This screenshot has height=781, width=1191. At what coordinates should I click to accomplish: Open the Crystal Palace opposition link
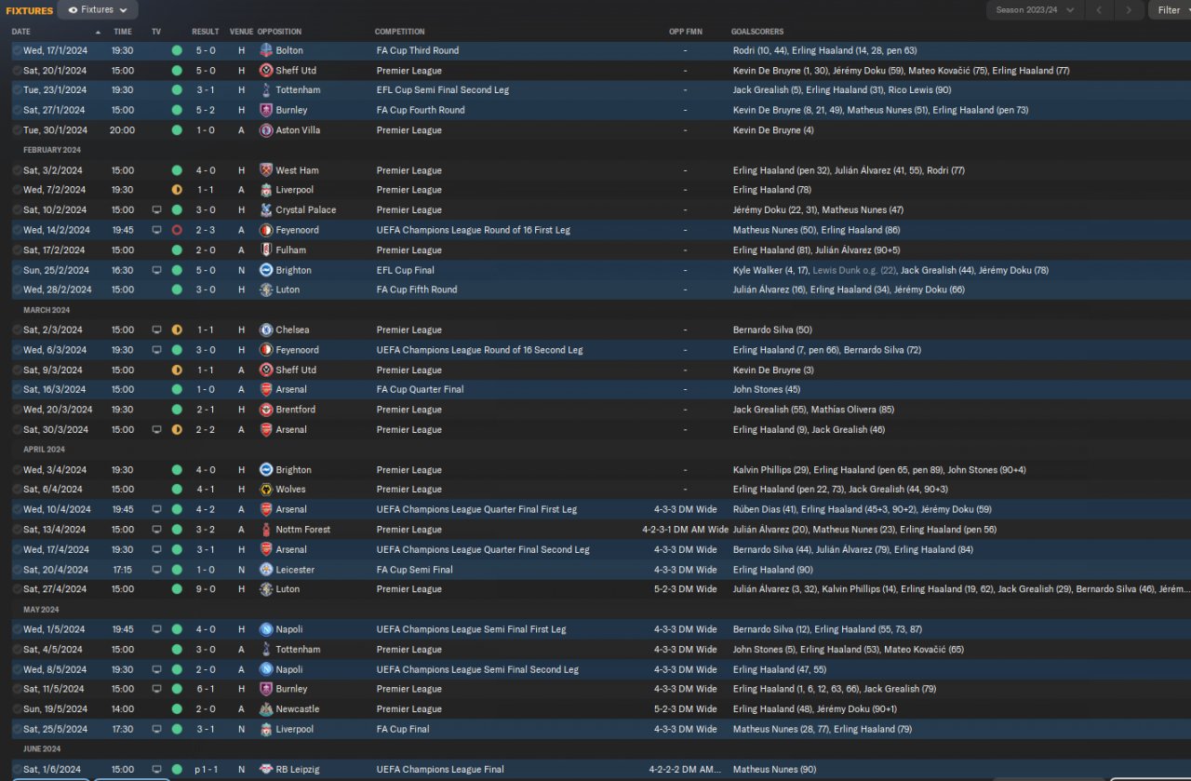[x=306, y=210]
